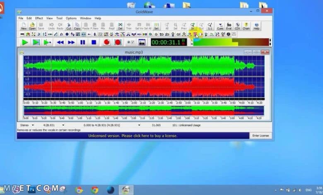
Task: Open the Effect menu
Action: [39, 18]
